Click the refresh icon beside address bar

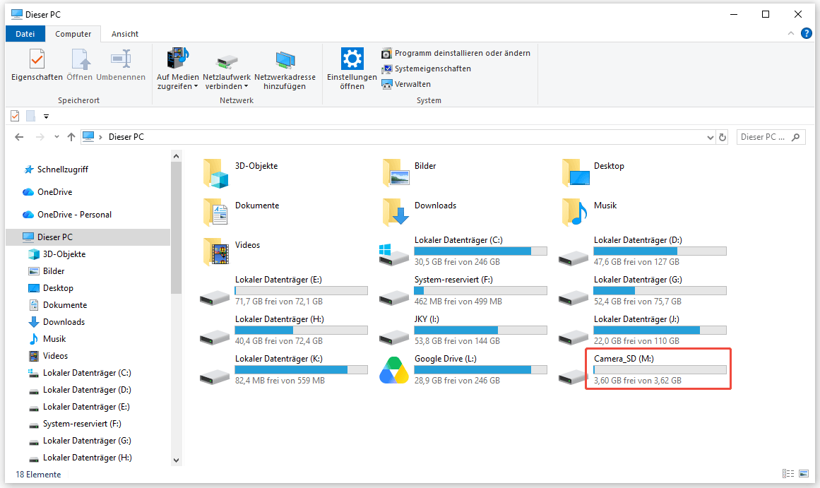(723, 137)
